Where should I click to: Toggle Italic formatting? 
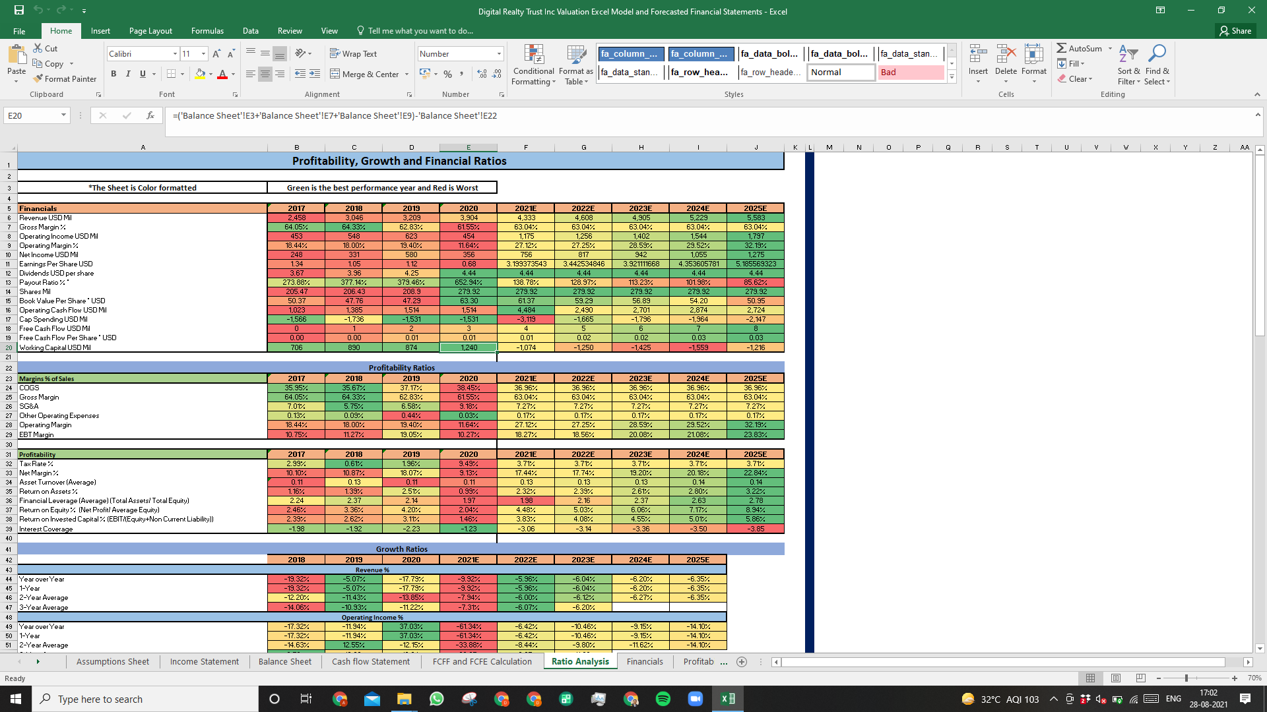click(128, 74)
